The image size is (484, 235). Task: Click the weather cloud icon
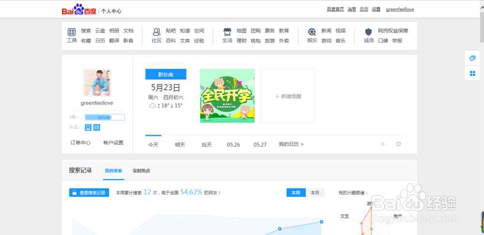click(x=152, y=106)
